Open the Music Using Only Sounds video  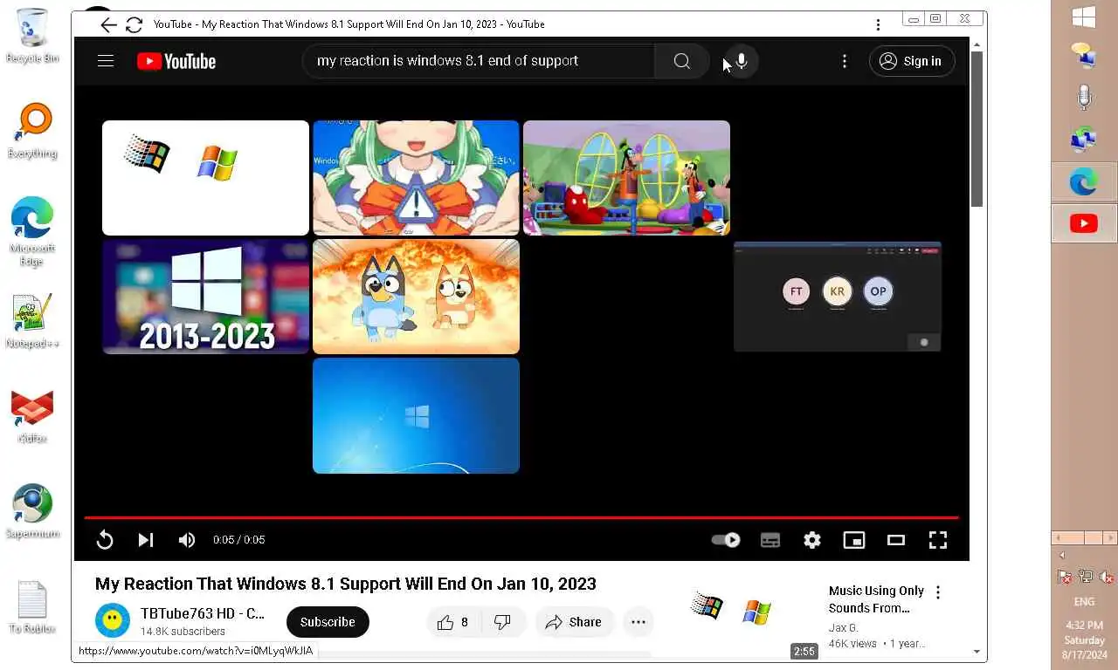876,599
